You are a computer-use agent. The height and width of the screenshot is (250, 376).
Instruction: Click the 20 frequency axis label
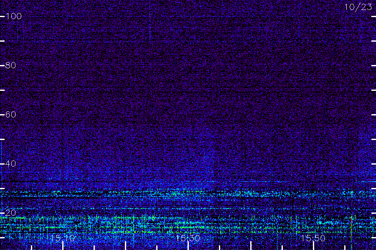pos(10,212)
